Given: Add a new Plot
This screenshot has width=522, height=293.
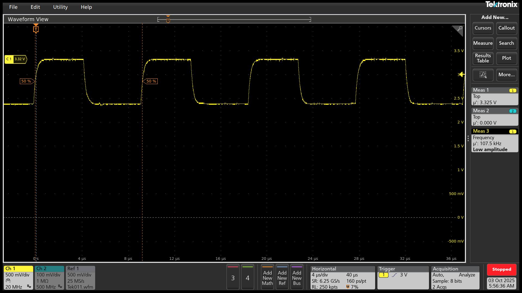Looking at the screenshot, I should point(507,58).
